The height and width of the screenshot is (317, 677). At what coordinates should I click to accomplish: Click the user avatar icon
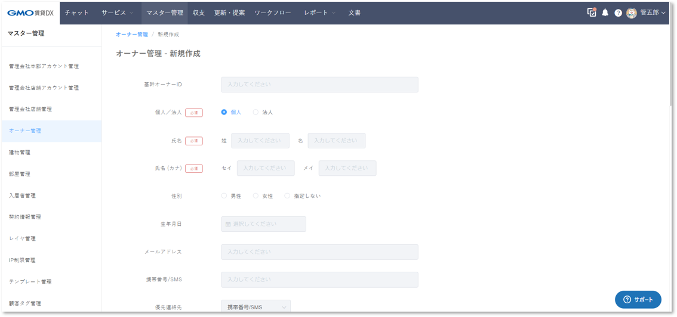631,13
